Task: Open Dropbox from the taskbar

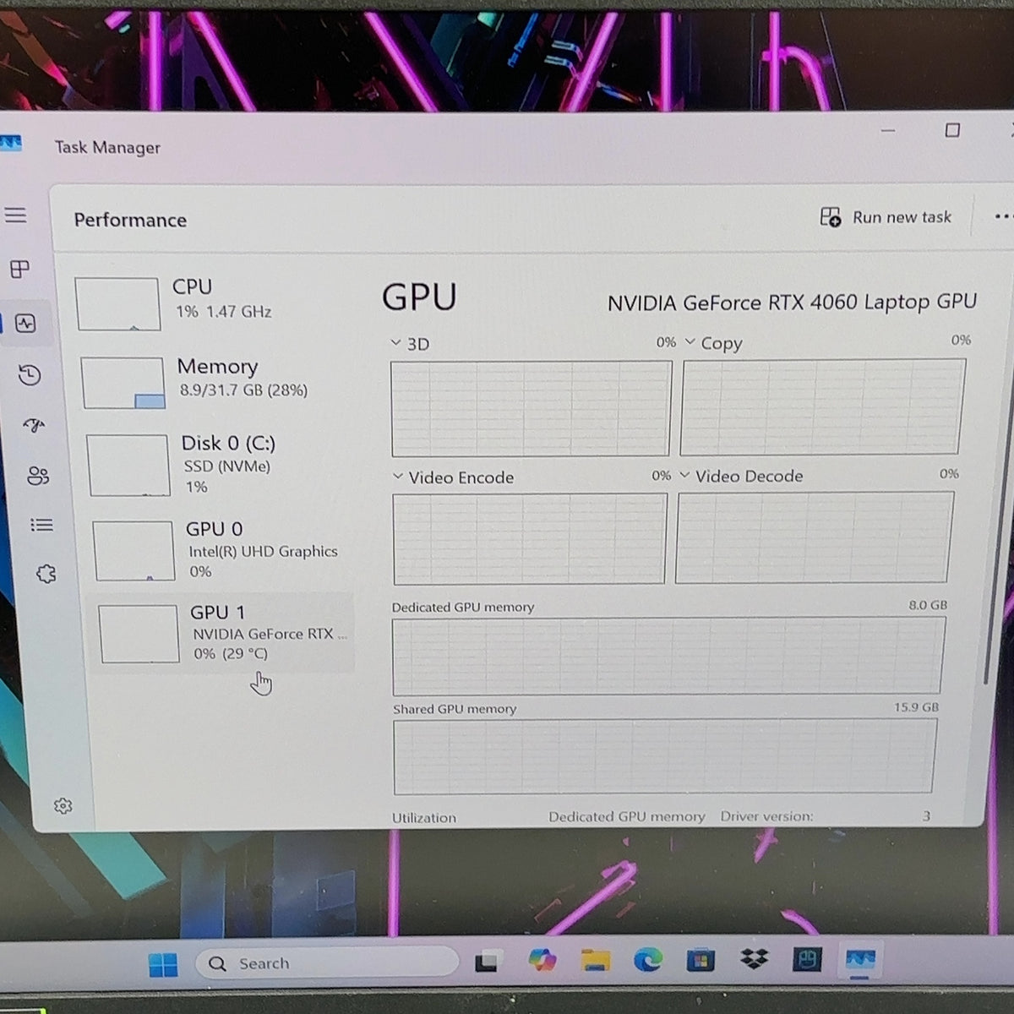Action: (x=754, y=959)
